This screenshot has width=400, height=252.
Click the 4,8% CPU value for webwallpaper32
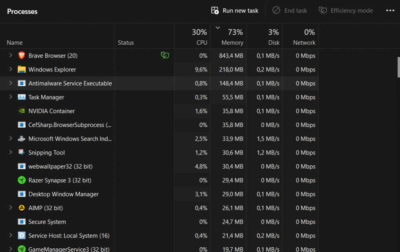201,167
